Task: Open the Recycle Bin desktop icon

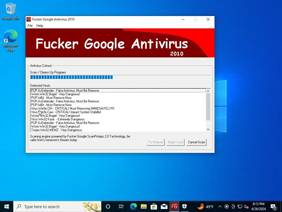Action: pos(11,11)
